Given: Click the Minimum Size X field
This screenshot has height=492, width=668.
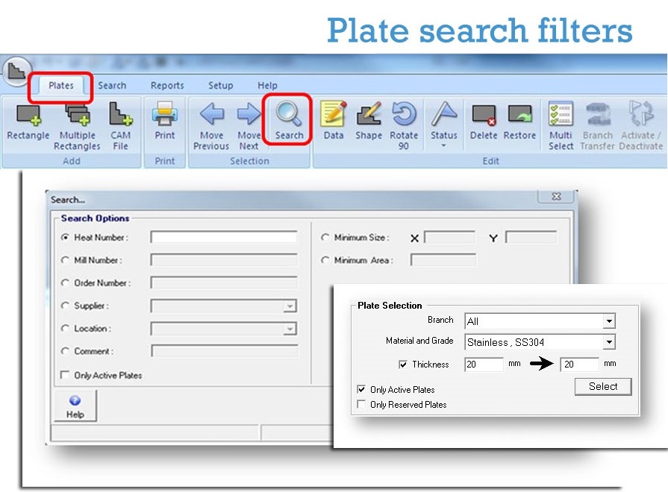Looking at the screenshot, I should tap(449, 237).
